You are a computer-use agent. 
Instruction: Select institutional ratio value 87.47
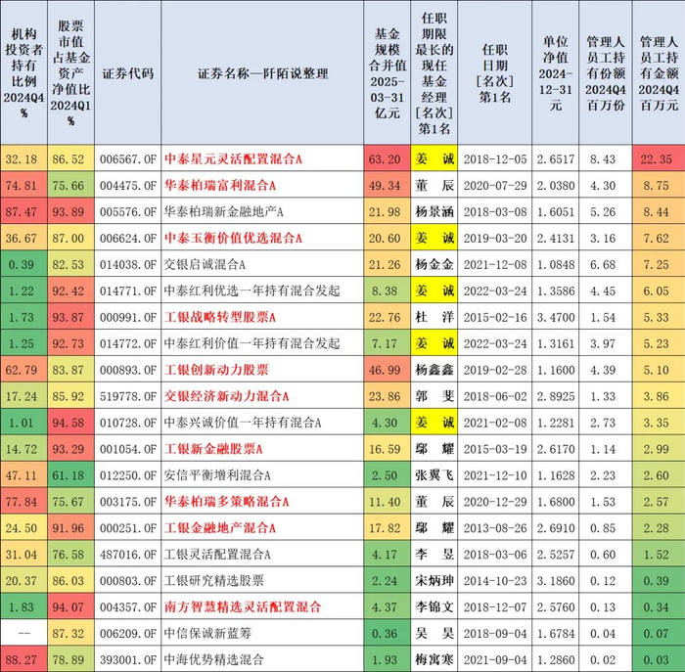[x=21, y=212]
